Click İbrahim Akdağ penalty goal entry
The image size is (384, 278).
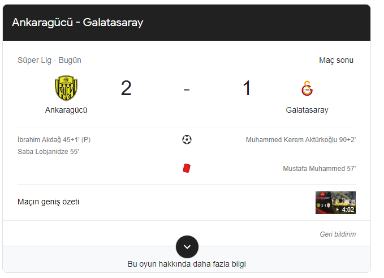(x=54, y=140)
